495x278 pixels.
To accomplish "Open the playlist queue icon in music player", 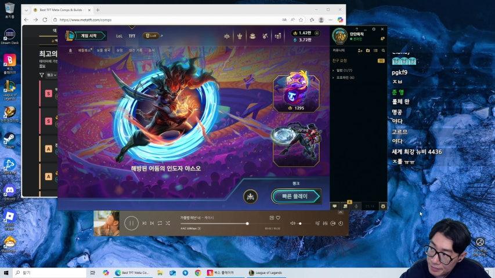I will [x=317, y=223].
